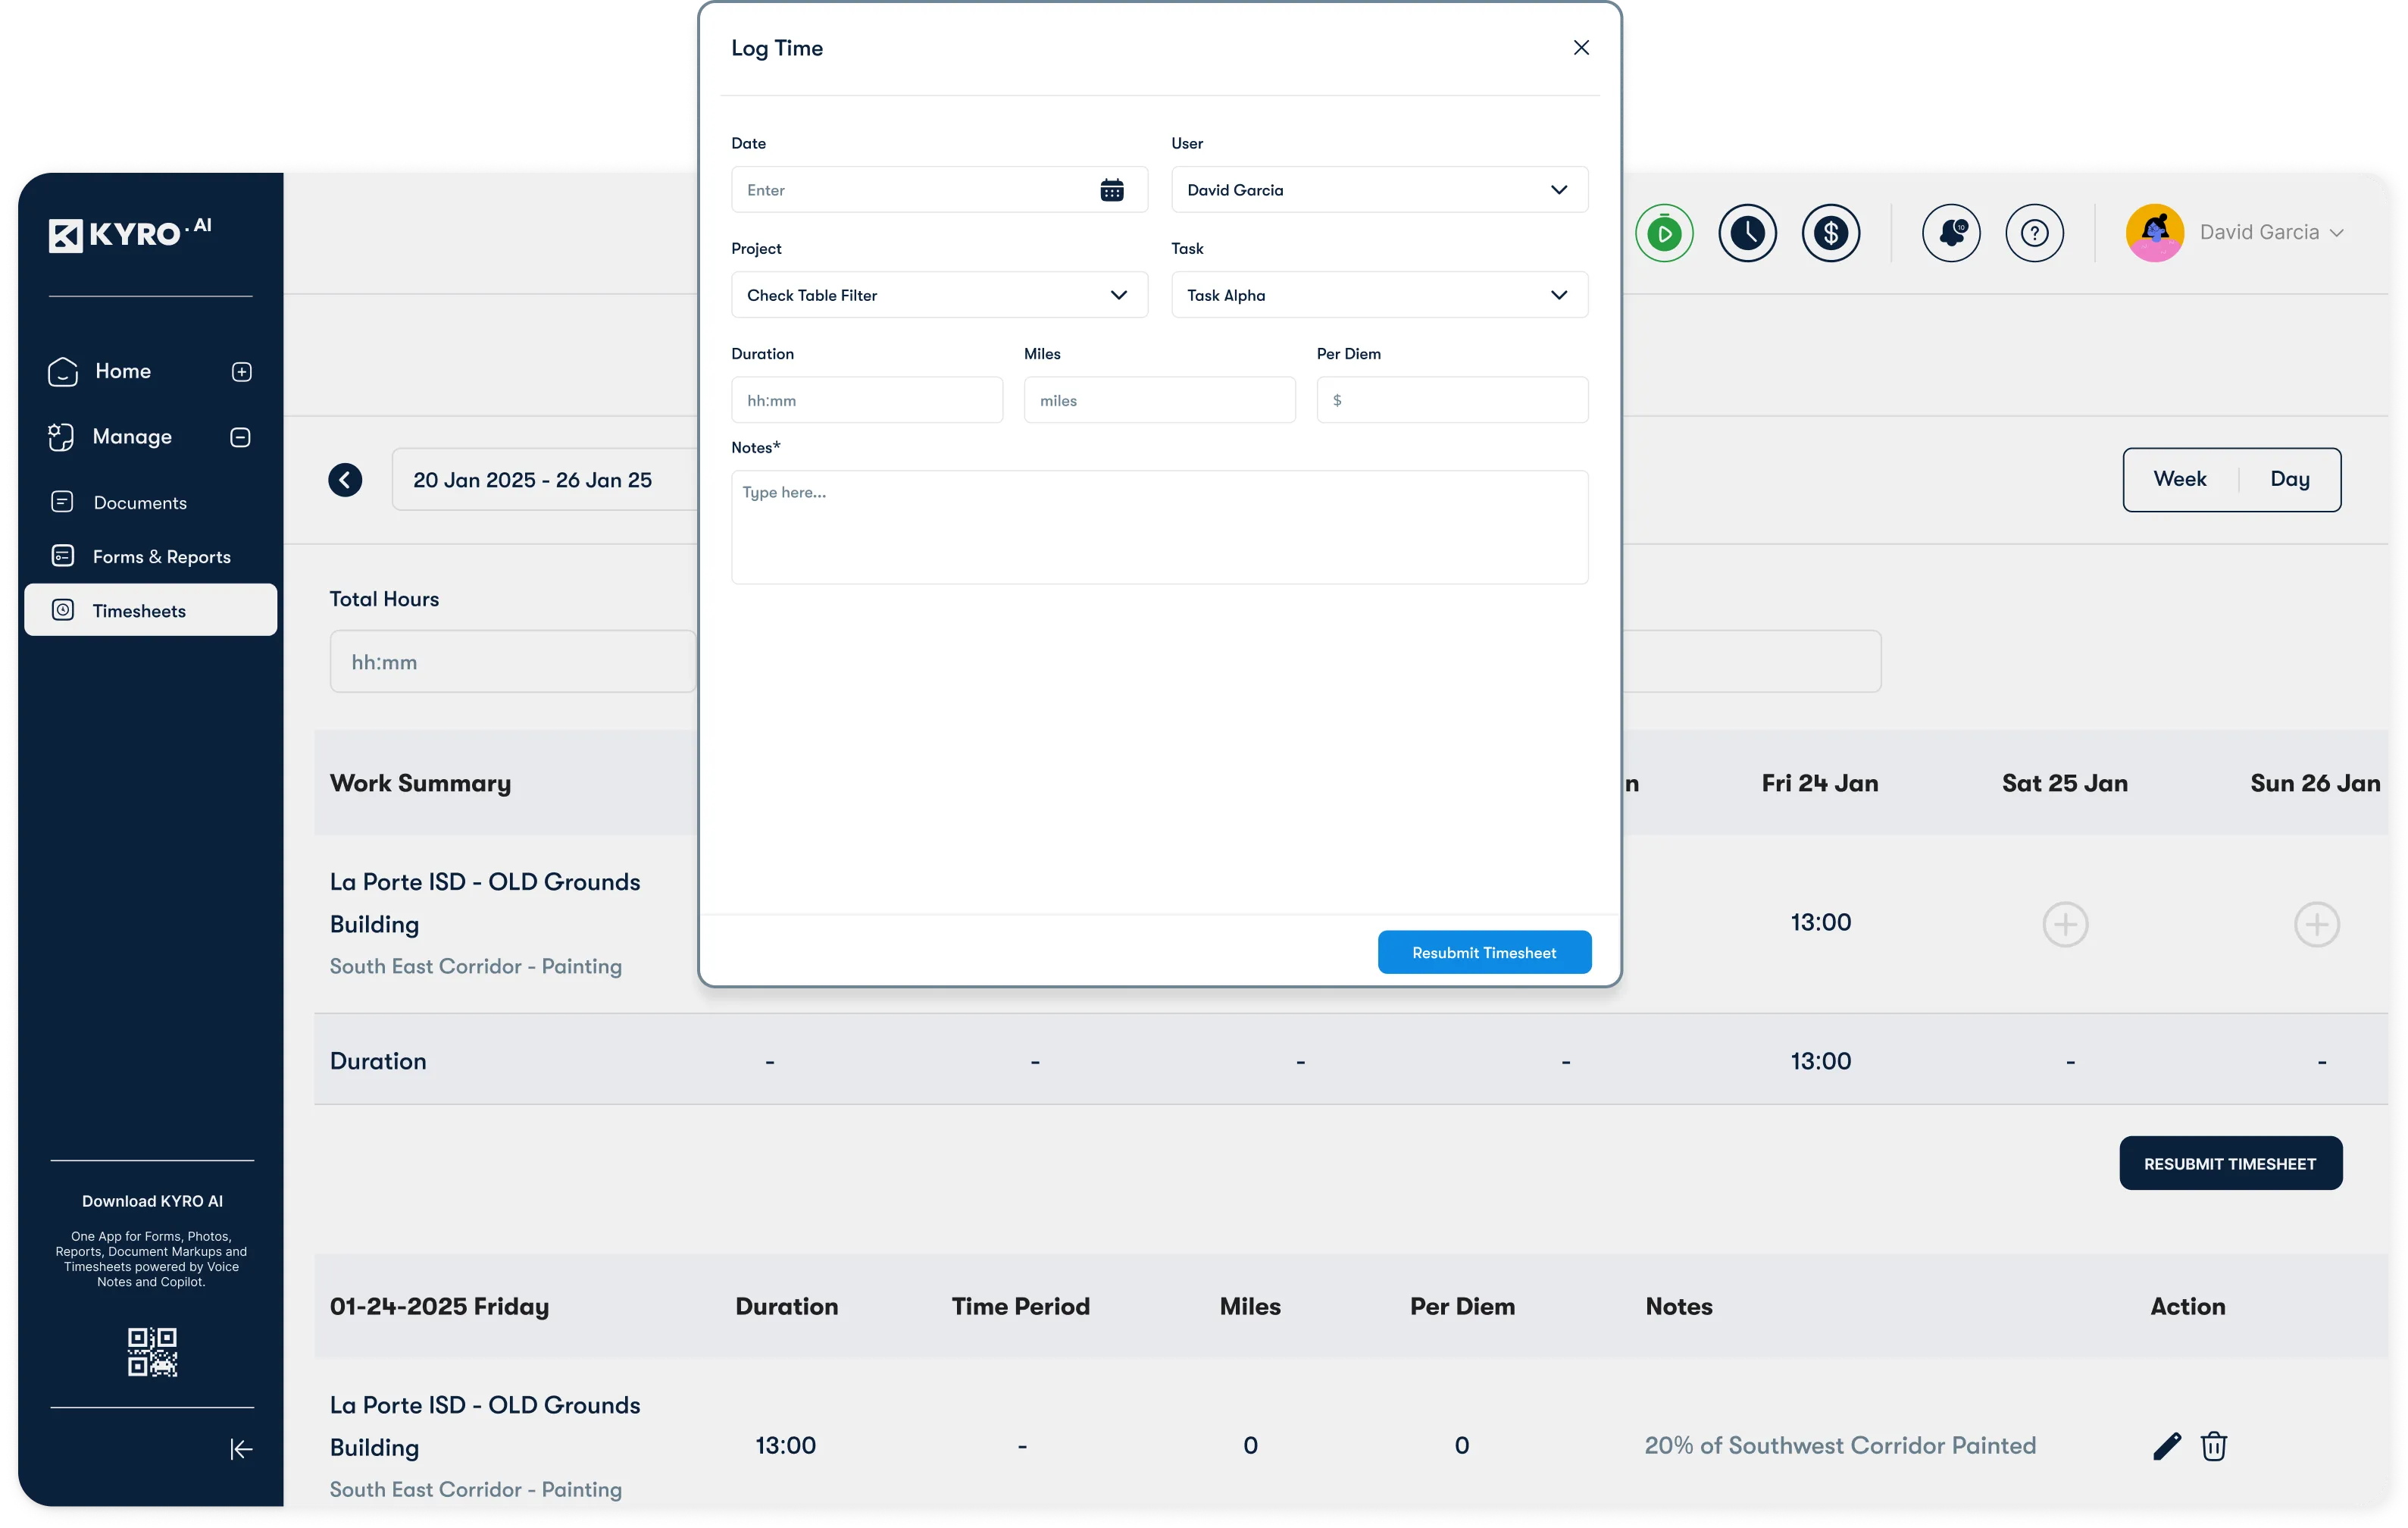Viewport: 2408px width, 1528px height.
Task: Collapse the Manage section in the sidebar
Action: point(240,437)
